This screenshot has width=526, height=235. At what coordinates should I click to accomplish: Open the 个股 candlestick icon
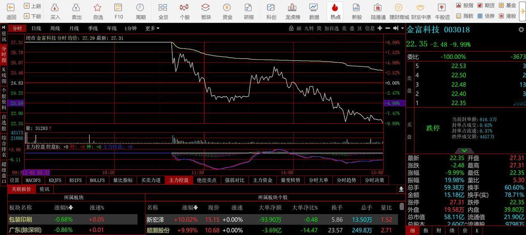(184, 7)
